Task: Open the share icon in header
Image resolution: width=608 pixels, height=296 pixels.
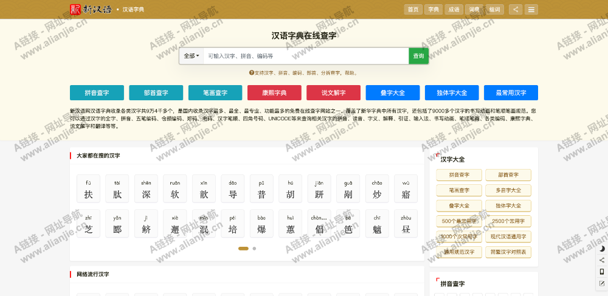Action: point(516,9)
